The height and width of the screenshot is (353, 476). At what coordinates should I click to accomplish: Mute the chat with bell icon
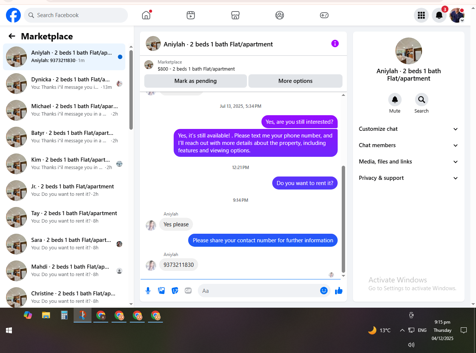click(395, 100)
